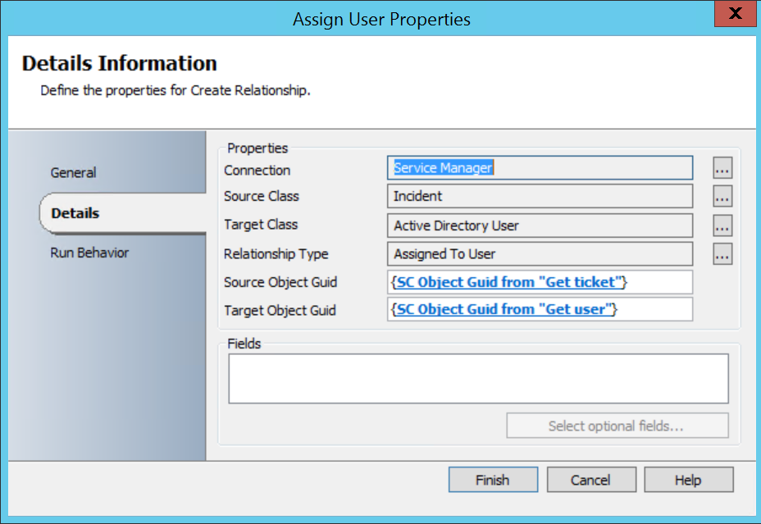Open the Run Behavior tab
This screenshot has height=524, width=761.
(89, 253)
